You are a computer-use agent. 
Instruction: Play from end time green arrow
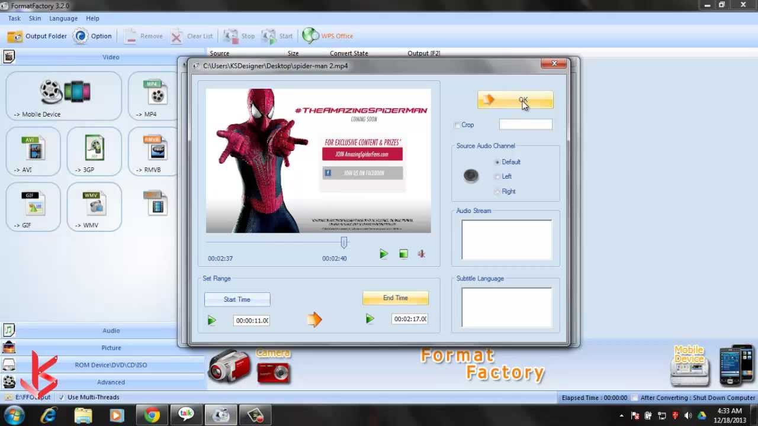click(x=370, y=319)
